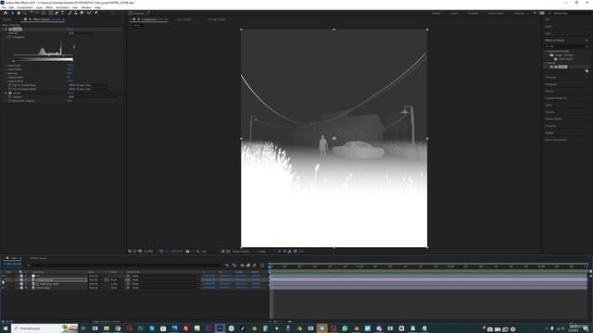593x333 pixels.
Task: Open After Effects from the Windows taskbar
Action: 220,328
